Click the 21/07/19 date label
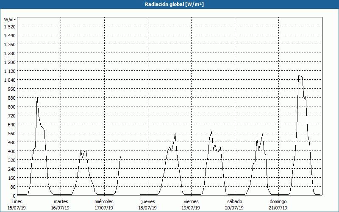The image size is (339, 212). click(x=278, y=208)
